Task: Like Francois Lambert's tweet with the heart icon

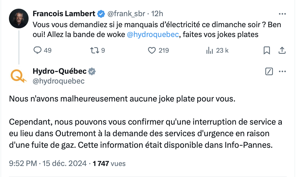Action: point(158,50)
